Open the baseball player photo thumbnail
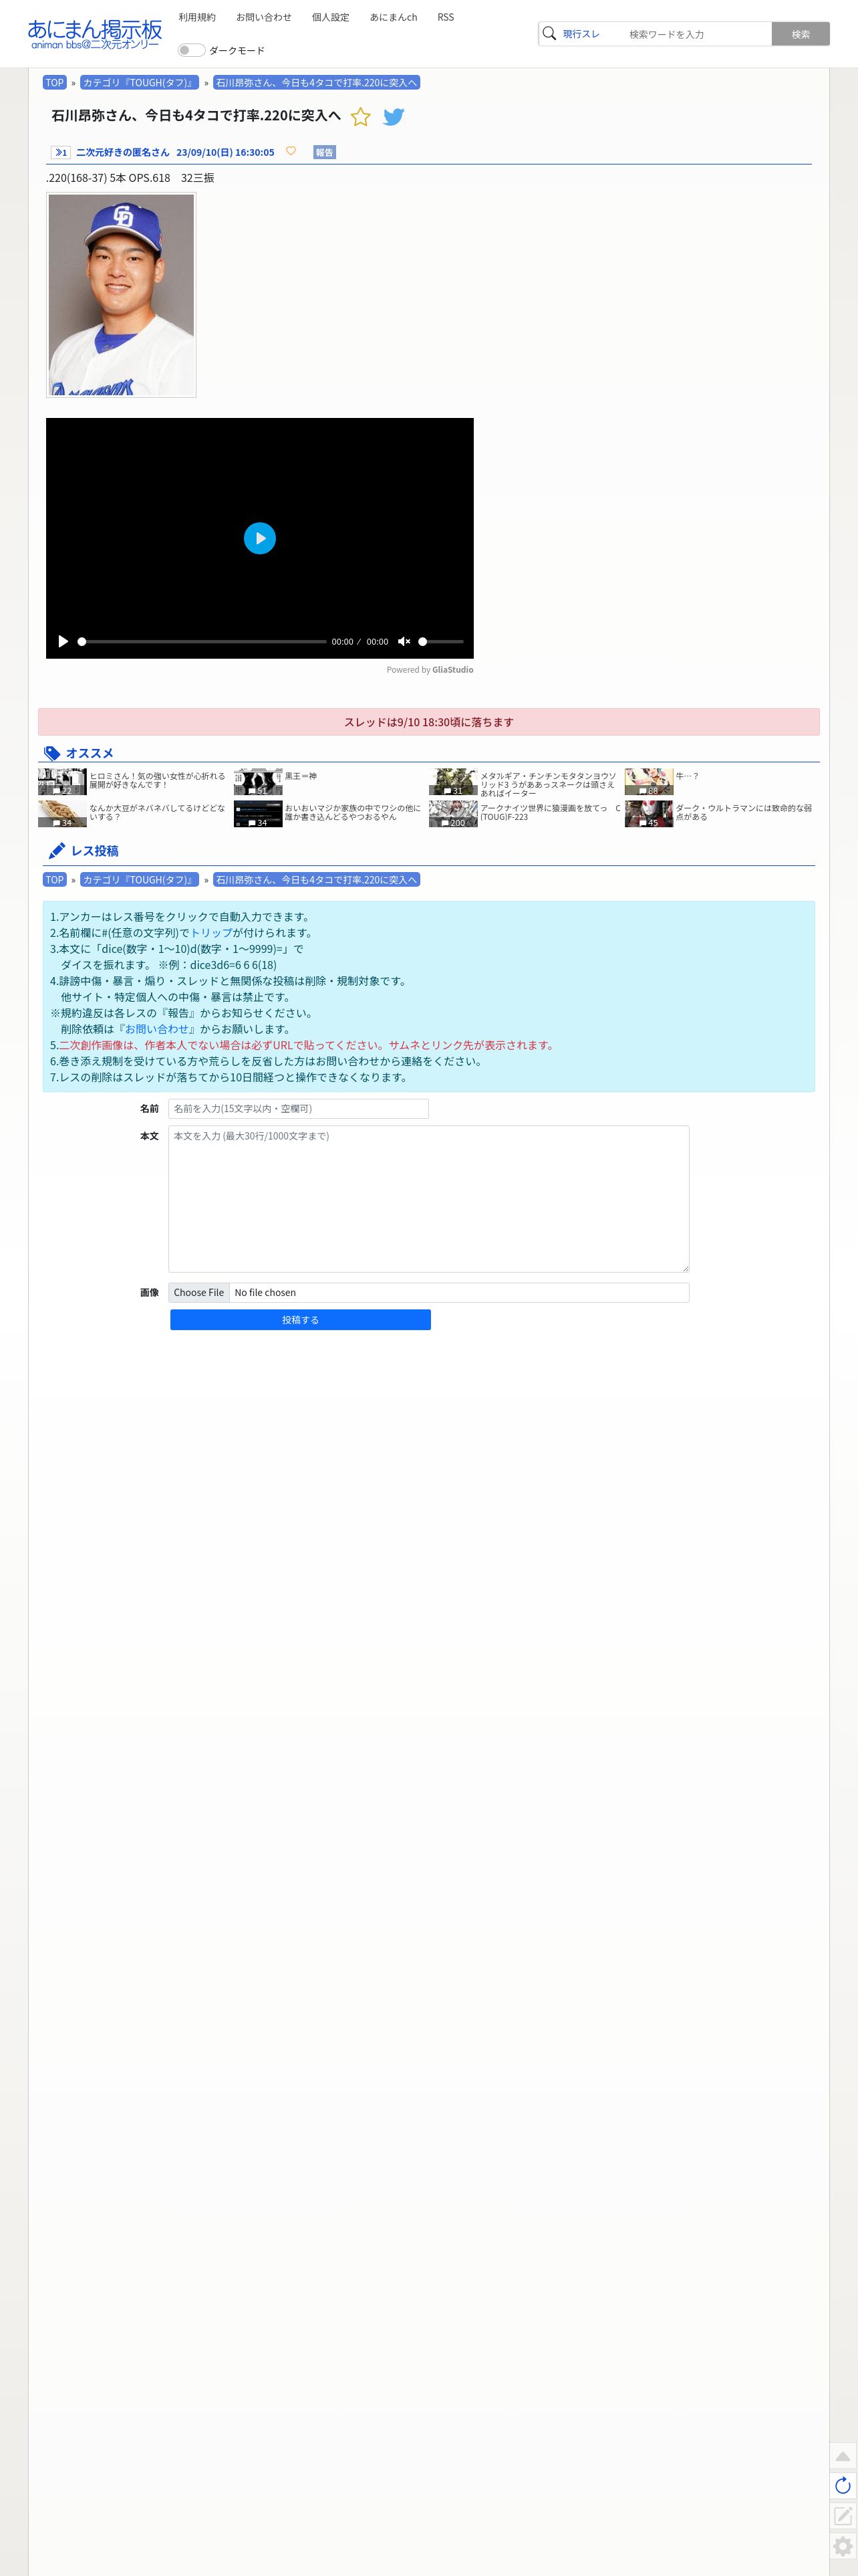 click(121, 295)
